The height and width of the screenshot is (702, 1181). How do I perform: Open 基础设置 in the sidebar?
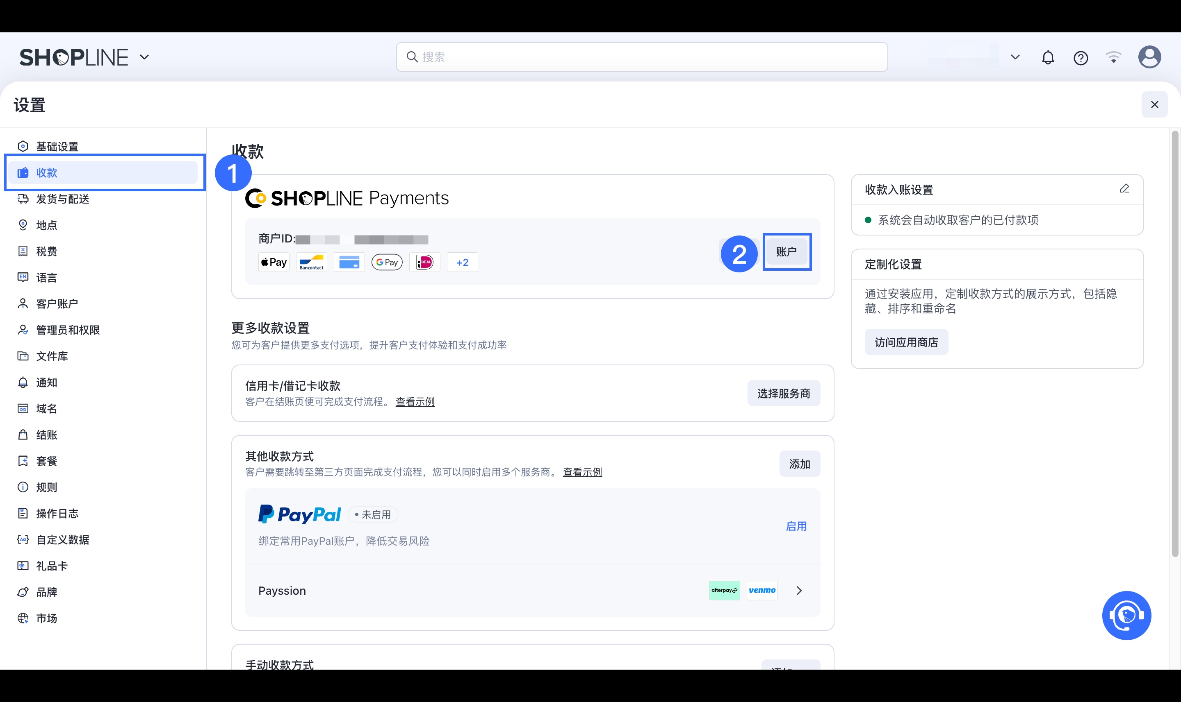coord(103,146)
